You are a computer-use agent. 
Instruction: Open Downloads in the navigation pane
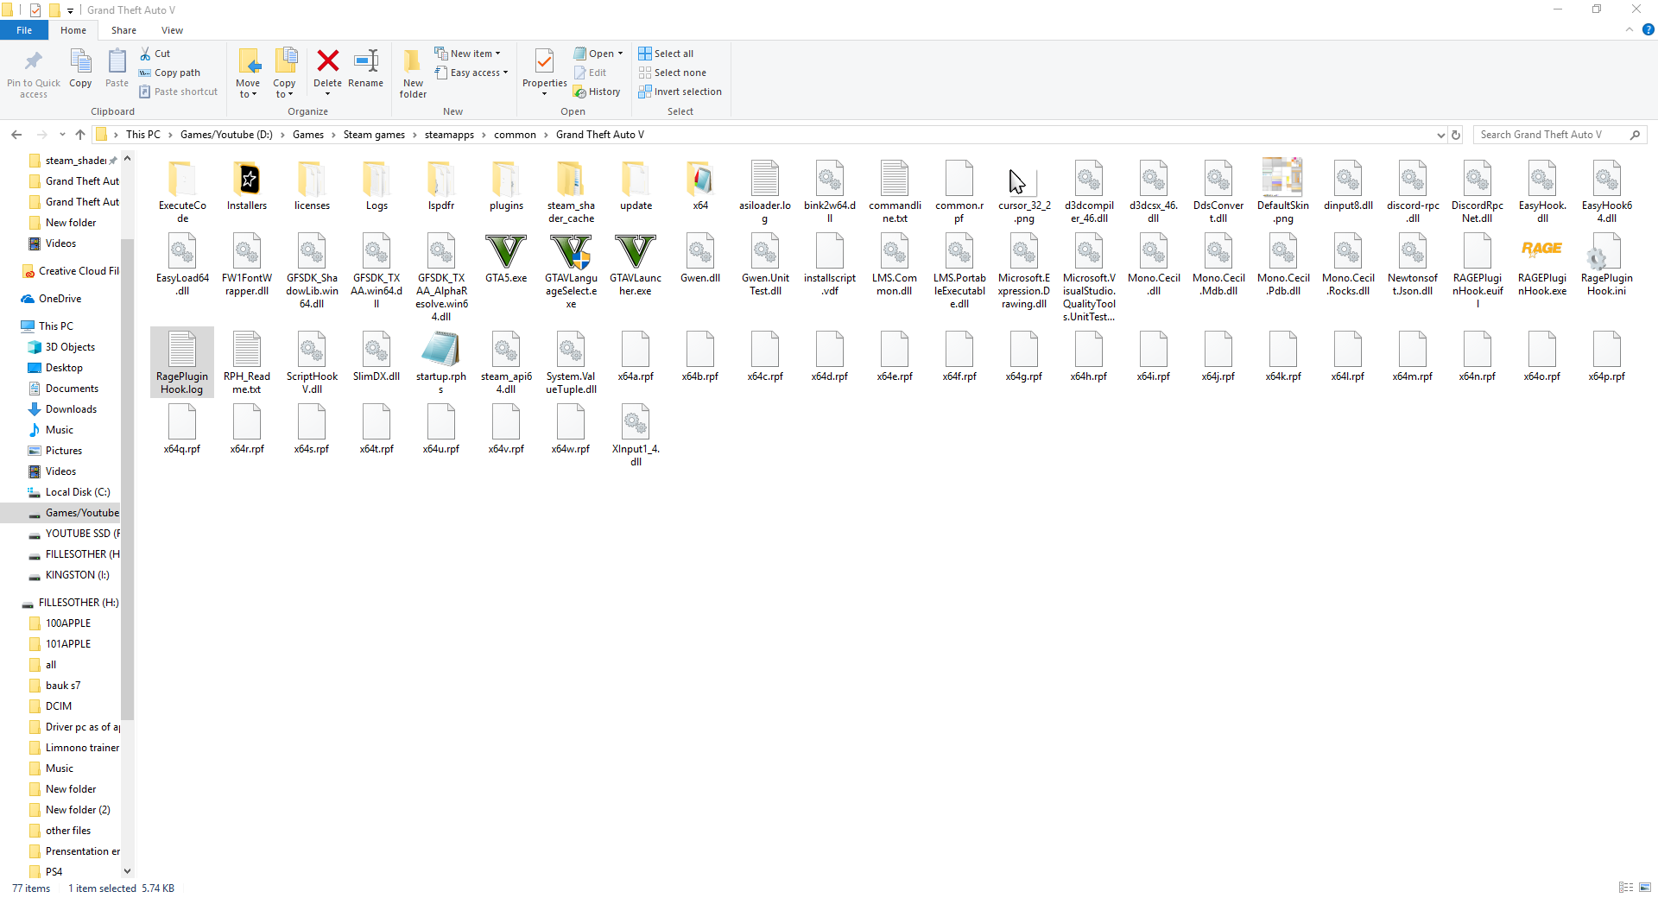(71, 409)
